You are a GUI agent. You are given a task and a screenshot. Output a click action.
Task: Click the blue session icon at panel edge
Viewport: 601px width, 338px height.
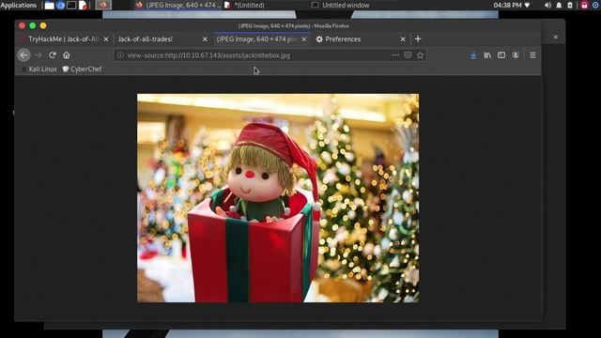point(595,5)
